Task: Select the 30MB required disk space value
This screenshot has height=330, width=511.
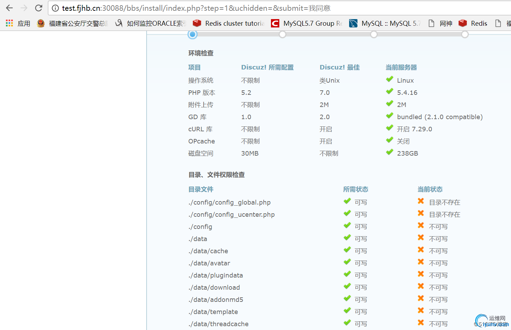Action: click(x=250, y=154)
